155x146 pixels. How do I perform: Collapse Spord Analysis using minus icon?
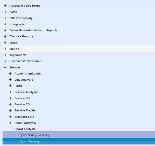click(10, 129)
